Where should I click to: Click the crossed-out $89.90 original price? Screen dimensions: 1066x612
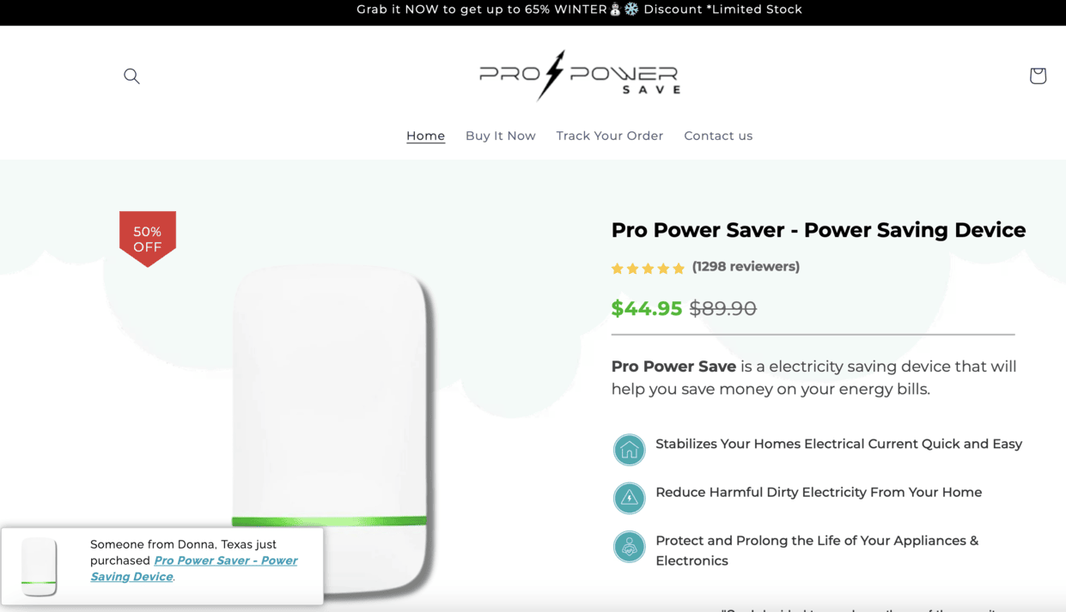point(722,308)
